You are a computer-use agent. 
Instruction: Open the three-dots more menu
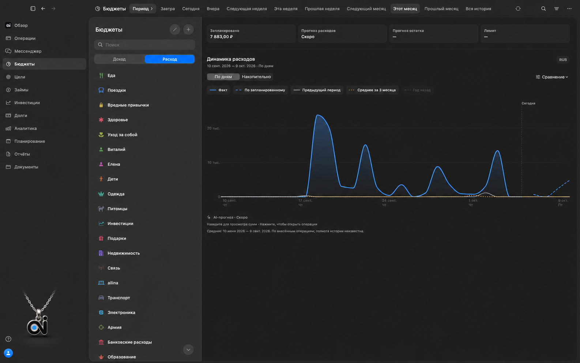tap(569, 8)
